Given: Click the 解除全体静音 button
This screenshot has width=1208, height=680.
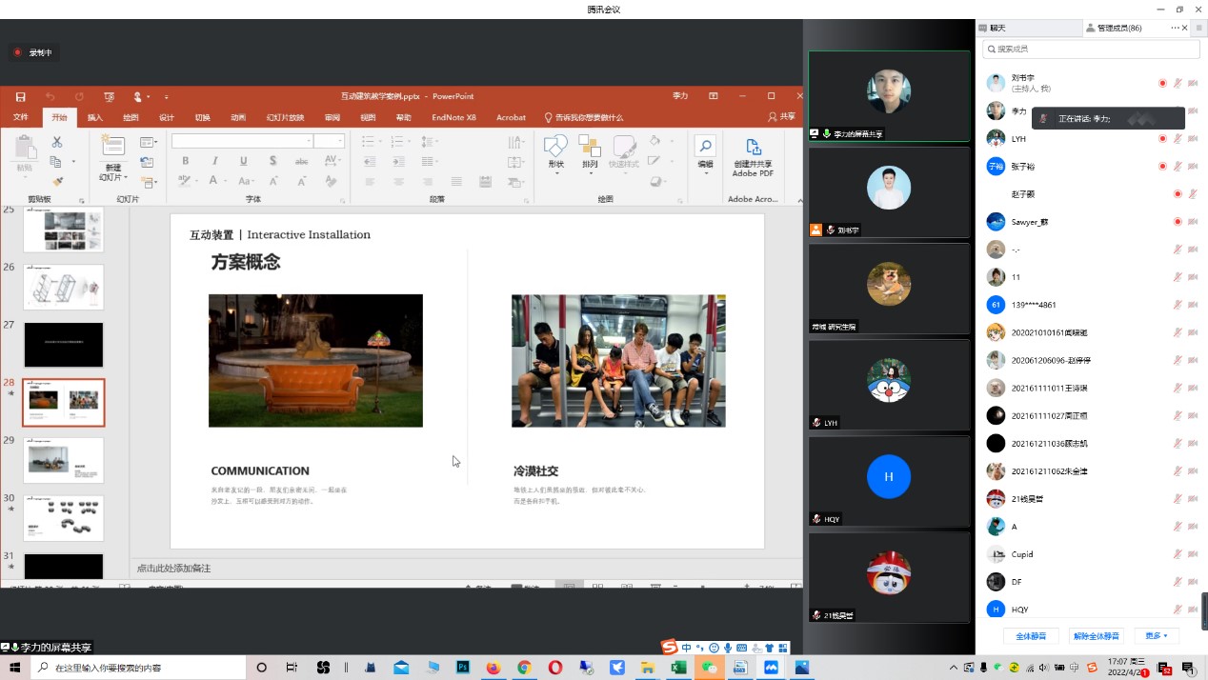Looking at the screenshot, I should point(1096,635).
